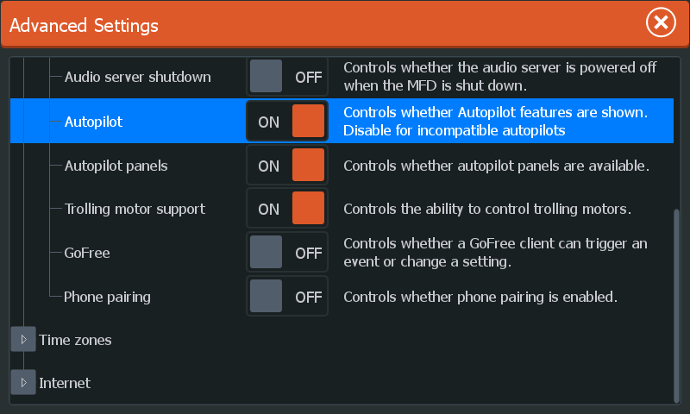Select the GoFree entry

[87, 253]
